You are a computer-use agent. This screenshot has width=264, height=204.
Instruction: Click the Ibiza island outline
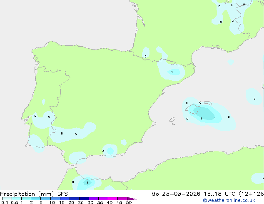click(172, 120)
